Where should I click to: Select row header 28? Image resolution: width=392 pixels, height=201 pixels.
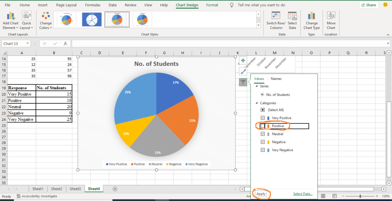tap(4, 143)
